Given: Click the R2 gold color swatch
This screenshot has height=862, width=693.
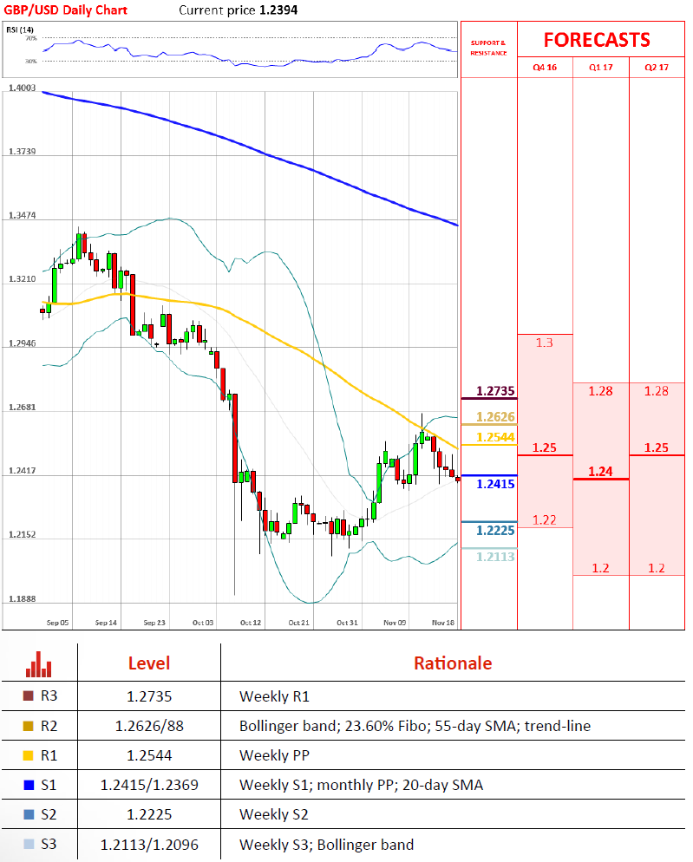Looking at the screenshot, I should tap(29, 726).
